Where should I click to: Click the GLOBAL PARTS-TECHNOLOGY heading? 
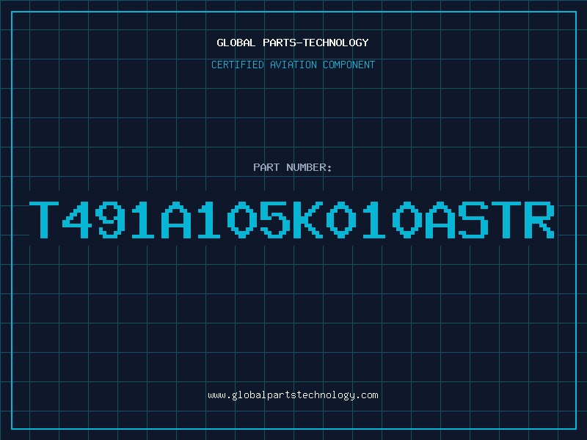293,43
